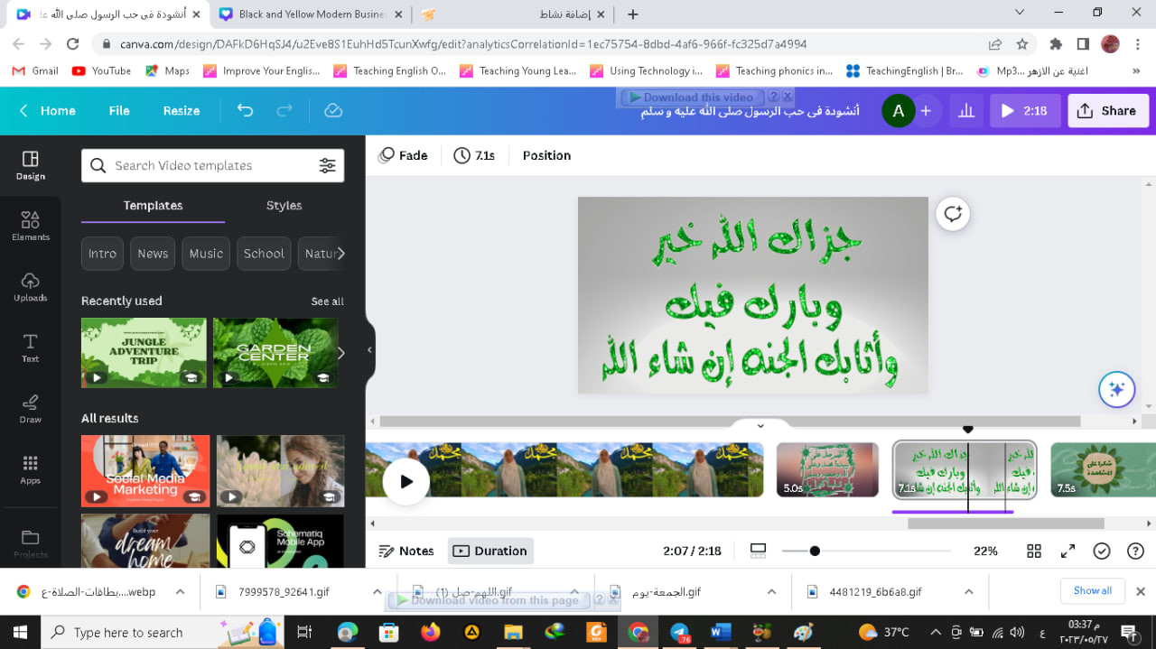The width and height of the screenshot is (1156, 649).
Task: Open options for 4481219_6b6a8.gif download
Action: (x=968, y=592)
